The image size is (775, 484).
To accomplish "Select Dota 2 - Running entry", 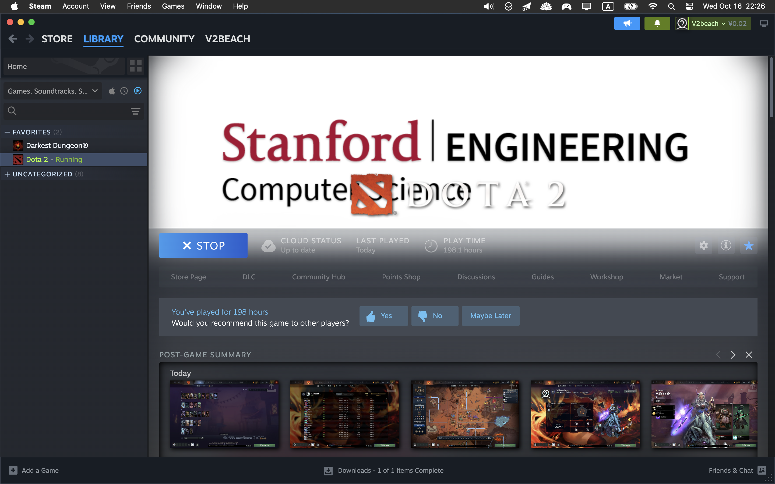I will (74, 159).
